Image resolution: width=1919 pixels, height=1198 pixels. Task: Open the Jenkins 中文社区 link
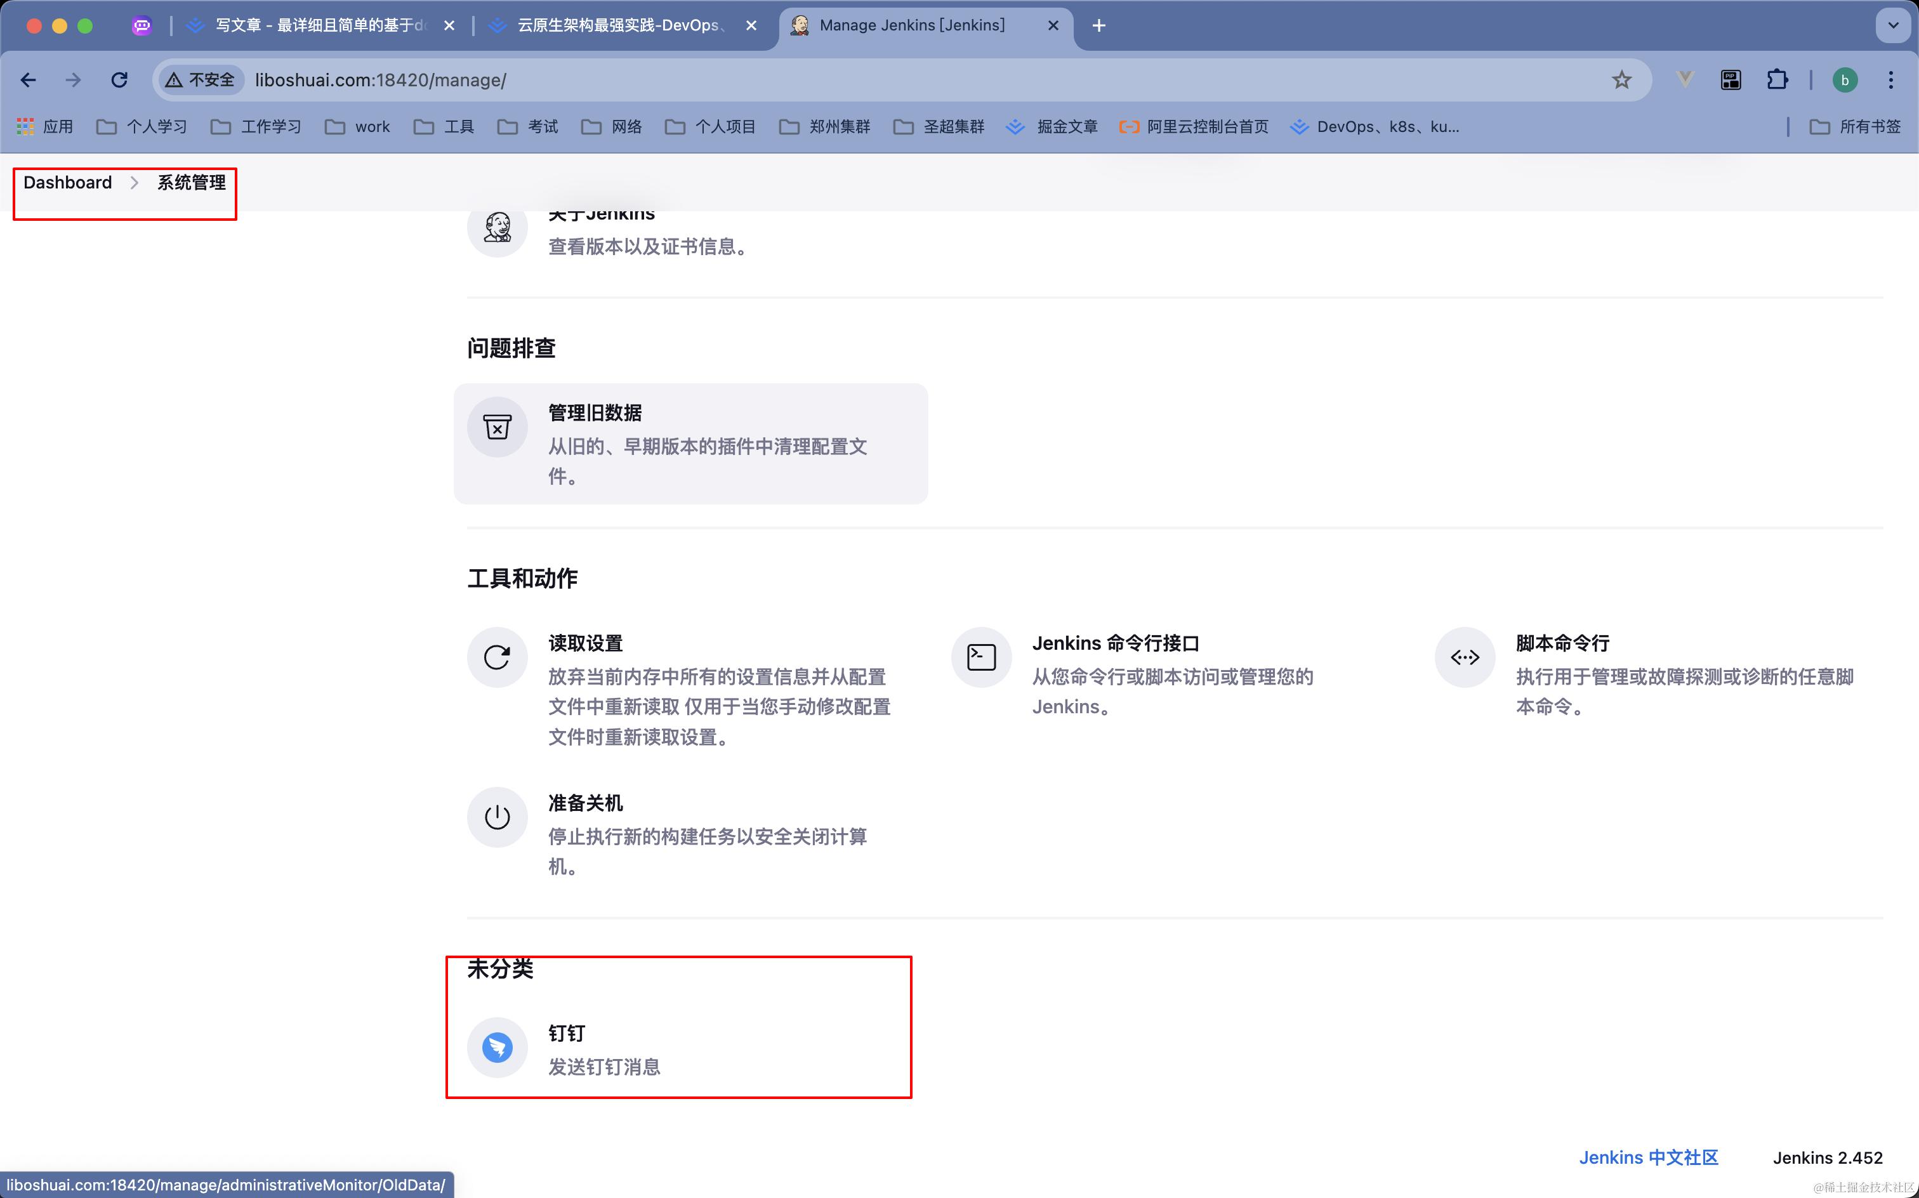pyautogui.click(x=1648, y=1157)
